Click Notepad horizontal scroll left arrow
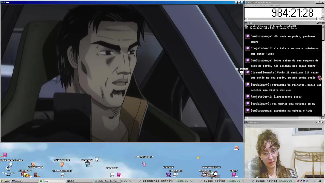Viewport: 325px width, 183px height. tap(246, 19)
